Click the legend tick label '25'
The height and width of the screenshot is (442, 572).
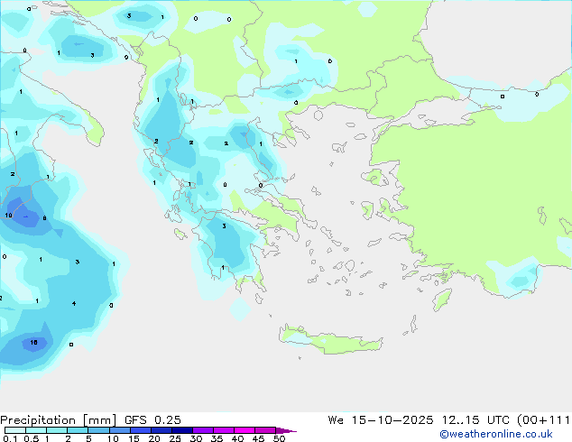pyautogui.click(x=175, y=438)
